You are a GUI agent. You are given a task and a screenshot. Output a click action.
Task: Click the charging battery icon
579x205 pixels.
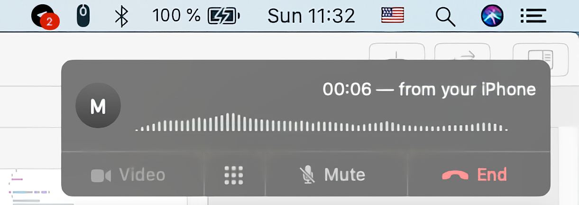[224, 17]
